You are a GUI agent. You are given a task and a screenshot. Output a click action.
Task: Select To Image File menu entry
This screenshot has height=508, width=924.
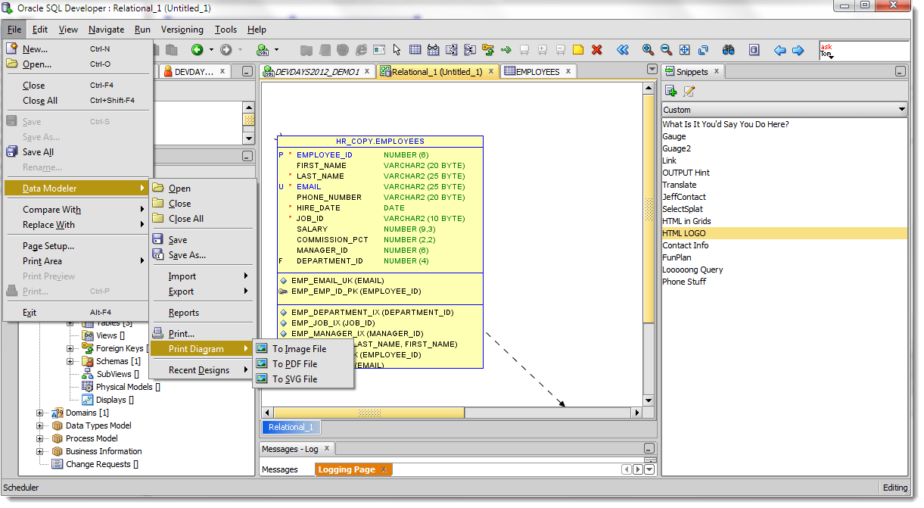tap(299, 349)
